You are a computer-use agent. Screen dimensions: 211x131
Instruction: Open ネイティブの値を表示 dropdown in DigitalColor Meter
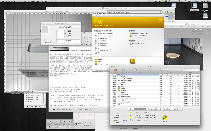[x=68, y=27]
